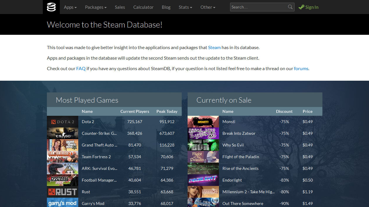Image resolution: width=369 pixels, height=207 pixels.
Task: Open the Endorlight sale thumbnail
Action: 203,180
